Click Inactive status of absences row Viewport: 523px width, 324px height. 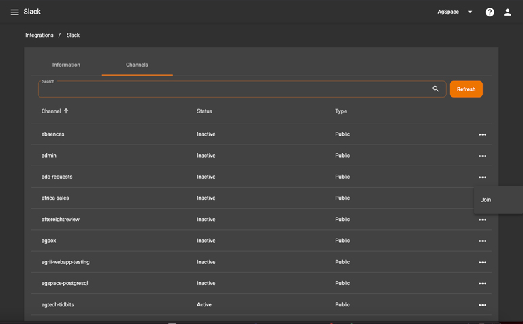[206, 134]
